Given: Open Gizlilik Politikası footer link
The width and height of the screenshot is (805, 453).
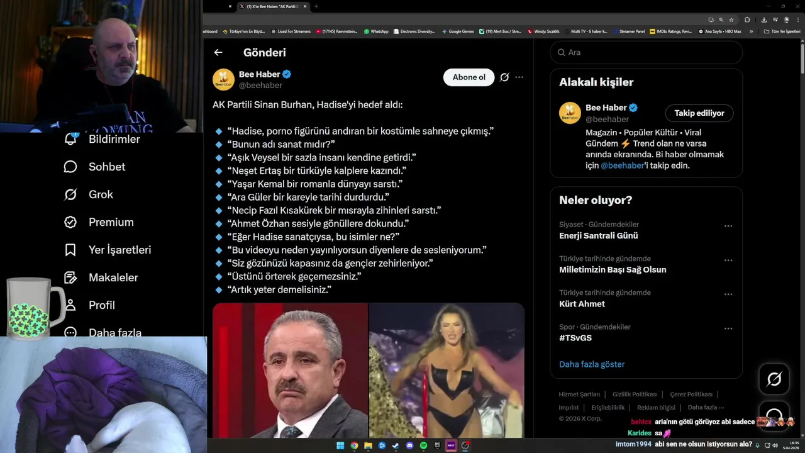Looking at the screenshot, I should [635, 394].
